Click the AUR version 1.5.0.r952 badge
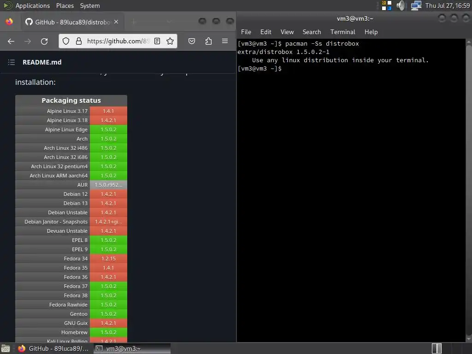The image size is (472, 354). click(108, 185)
